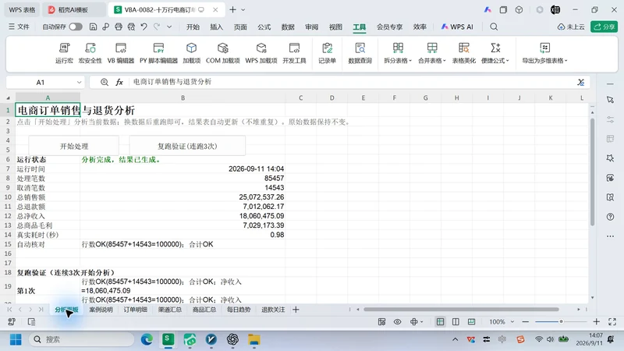Click the zoom out minus button

[x=525, y=321]
